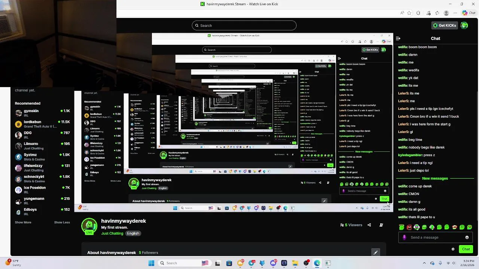Open Syztmz Slots & Casino channel

click(42, 157)
